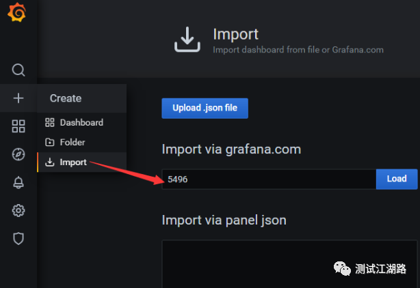Open the search magnifier in sidebar

tap(18, 70)
